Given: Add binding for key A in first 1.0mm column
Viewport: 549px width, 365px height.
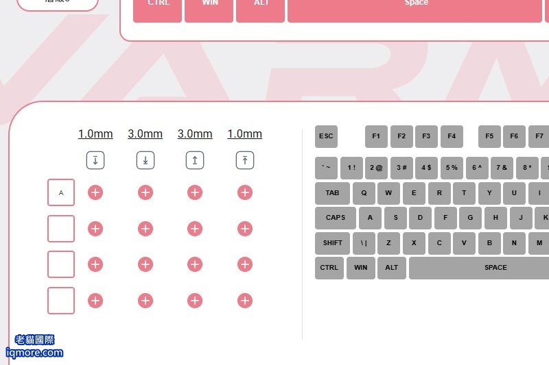Looking at the screenshot, I should pos(95,192).
